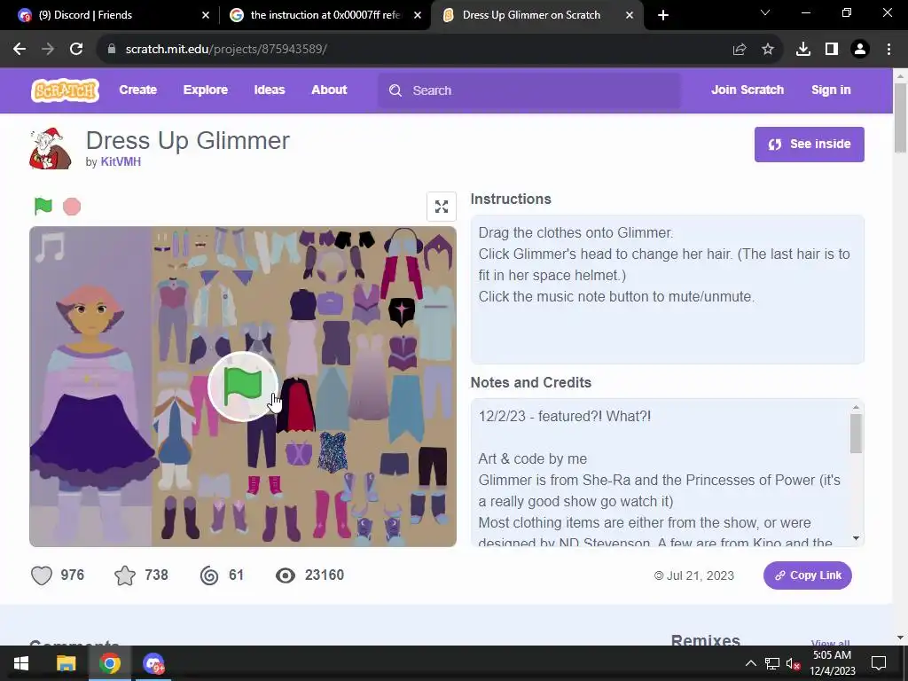Open KitVMH's profile link
Image resolution: width=908 pixels, height=681 pixels.
pos(121,161)
